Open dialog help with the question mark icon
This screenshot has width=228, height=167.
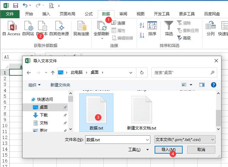(213, 85)
